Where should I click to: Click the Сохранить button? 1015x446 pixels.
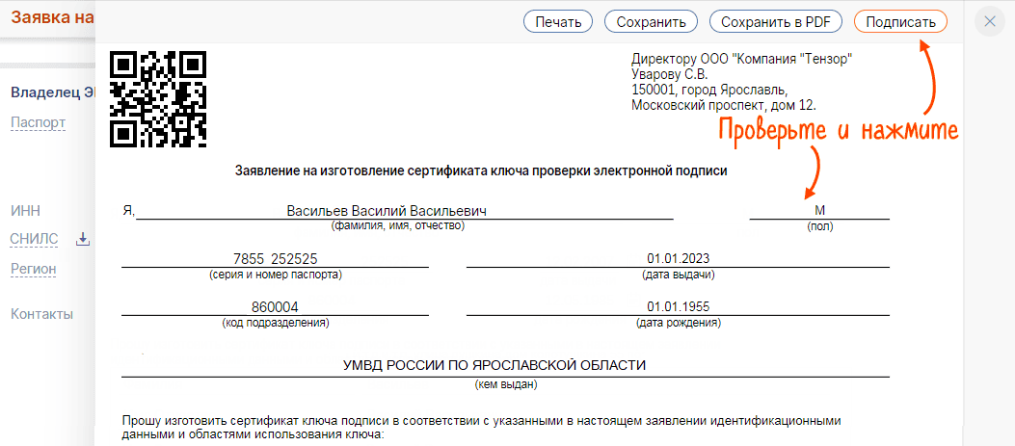point(651,22)
